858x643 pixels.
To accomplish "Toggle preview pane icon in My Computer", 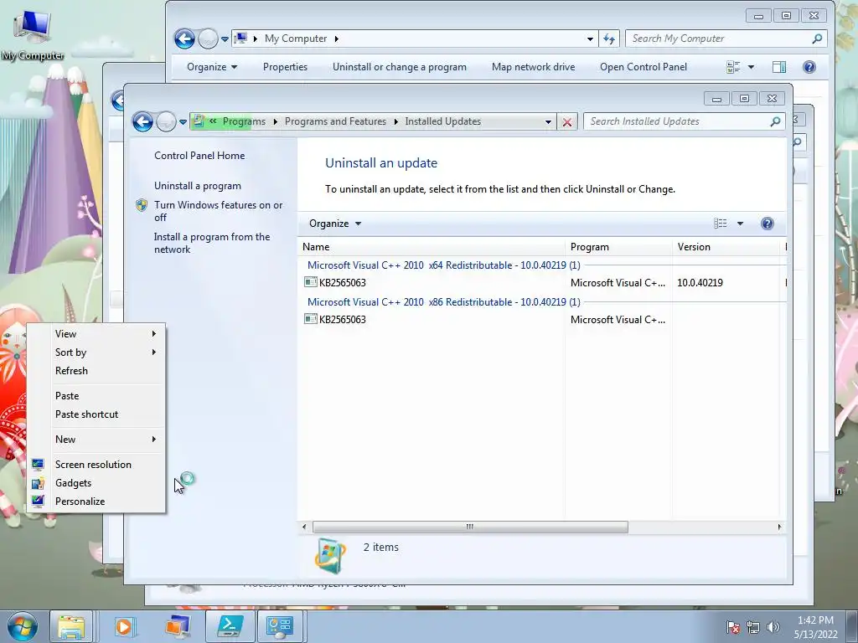I will coord(778,67).
